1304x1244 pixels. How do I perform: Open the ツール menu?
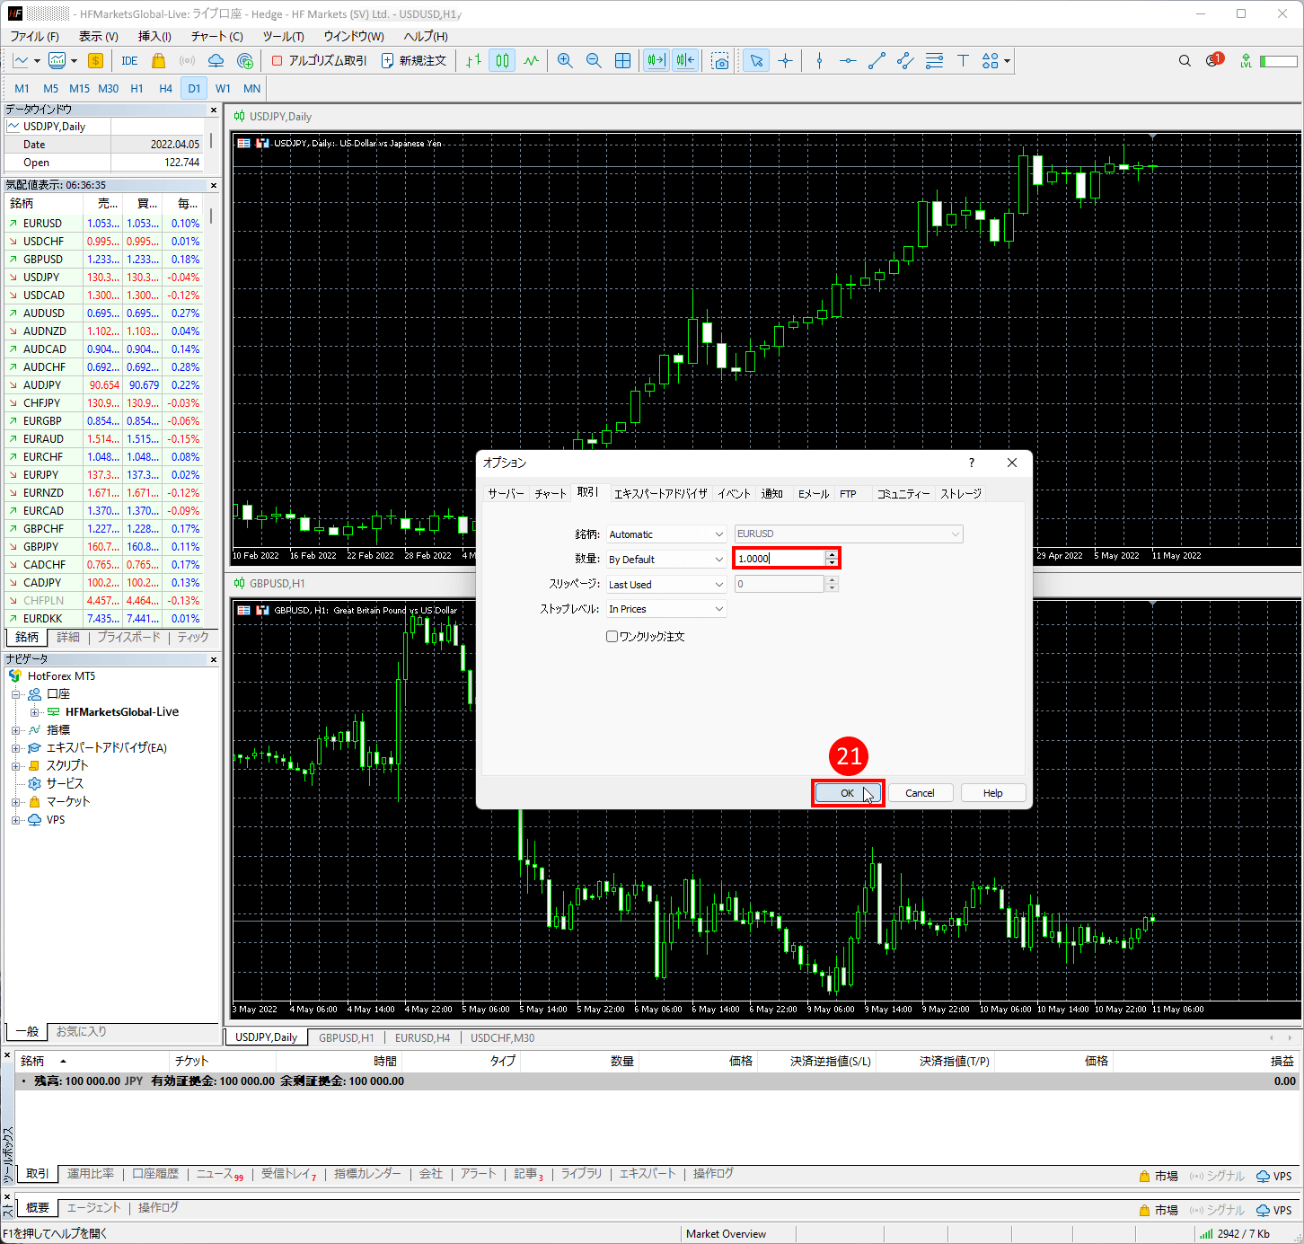point(283,36)
